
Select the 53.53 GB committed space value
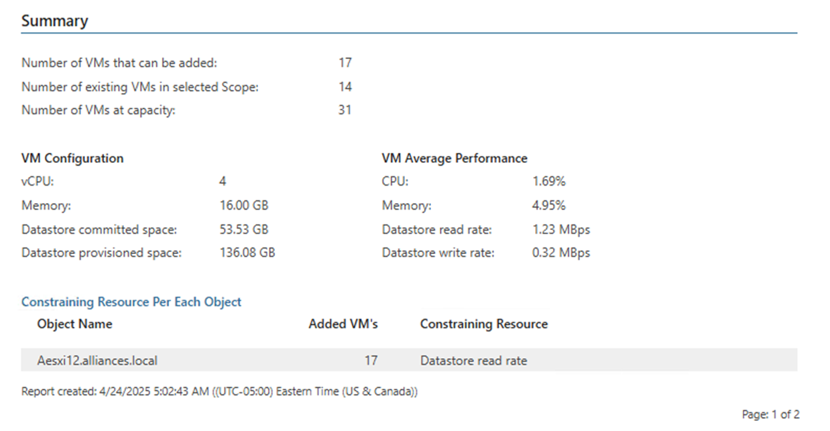click(x=243, y=230)
